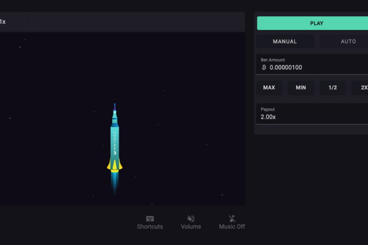This screenshot has width=368, height=245.
Task: Halve the bet with 1/2 button
Action: tap(333, 88)
